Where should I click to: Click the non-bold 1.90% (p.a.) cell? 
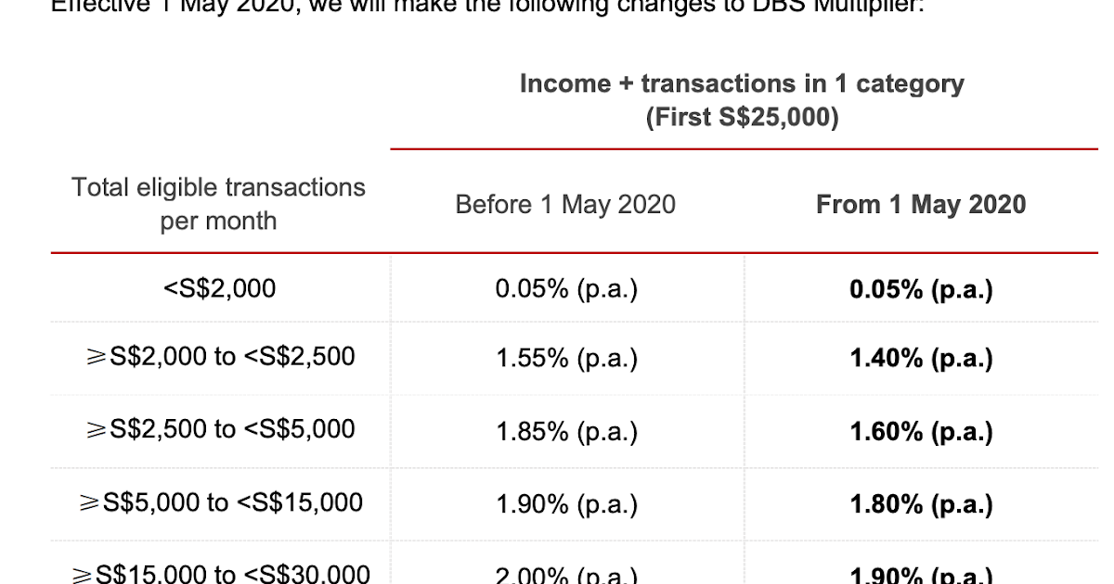pyautogui.click(x=567, y=505)
